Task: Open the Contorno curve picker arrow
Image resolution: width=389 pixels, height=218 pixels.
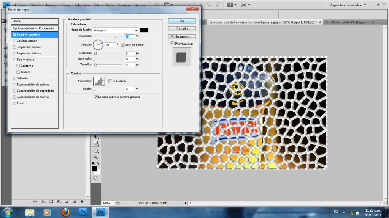Action: 103,81
